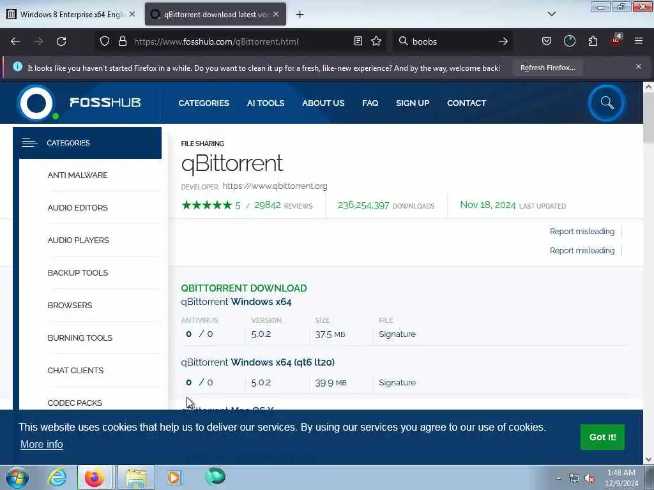
Task: Dismiss the Firefox refresh notification bar
Action: 639,66
